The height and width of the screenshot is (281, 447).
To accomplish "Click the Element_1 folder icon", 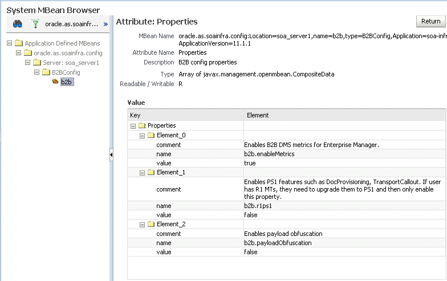I will coord(151,172).
